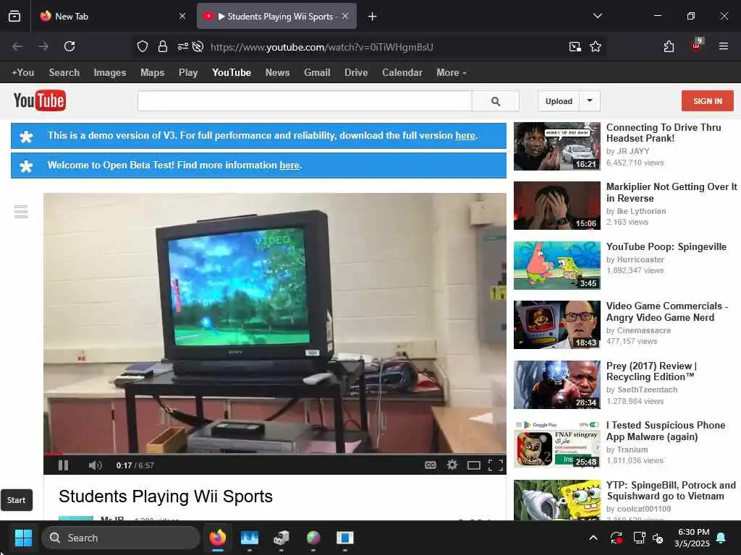Switch to the New Tab browser tab
Viewport: 741px width, 555px height.
[x=112, y=16]
